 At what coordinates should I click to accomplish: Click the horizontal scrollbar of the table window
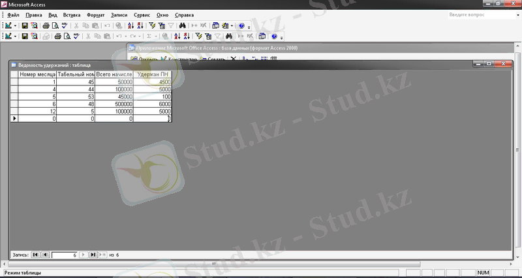213,264
